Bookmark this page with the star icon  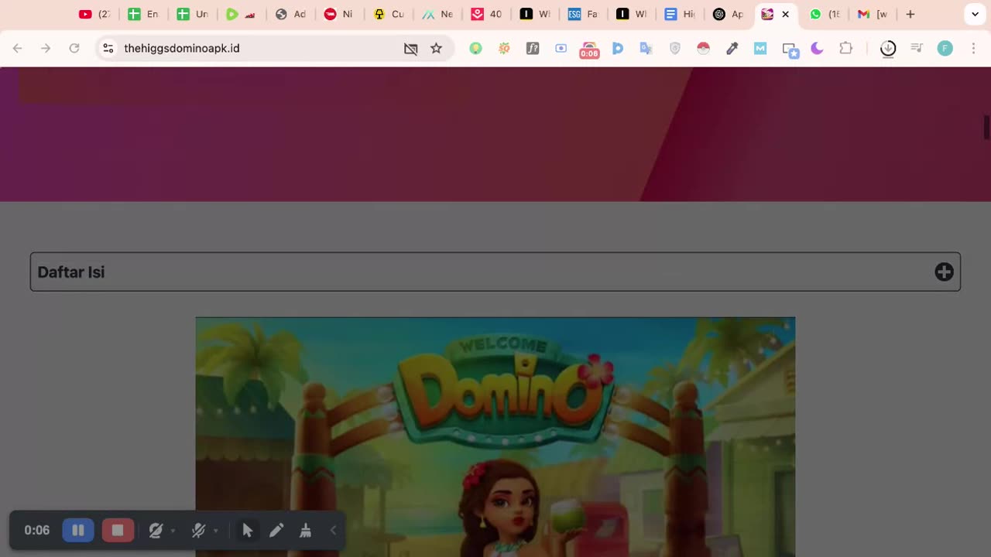(x=436, y=48)
